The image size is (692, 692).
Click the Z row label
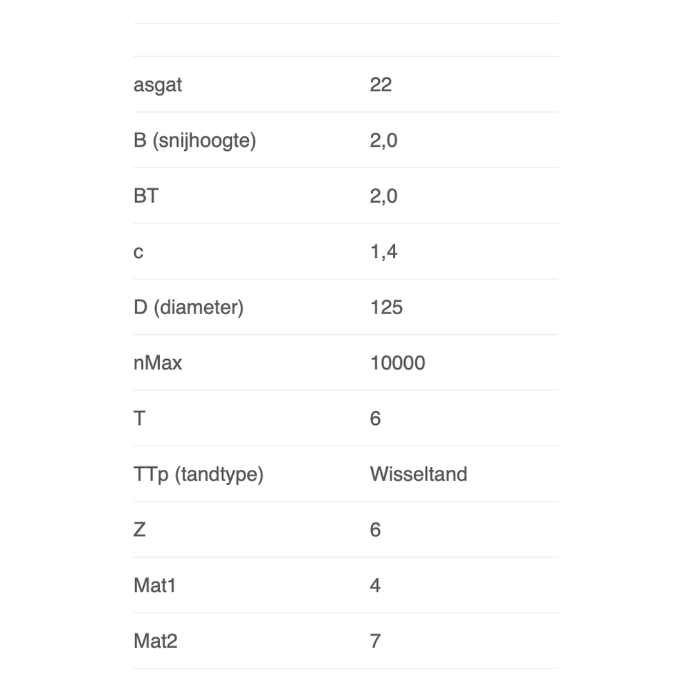pyautogui.click(x=139, y=530)
